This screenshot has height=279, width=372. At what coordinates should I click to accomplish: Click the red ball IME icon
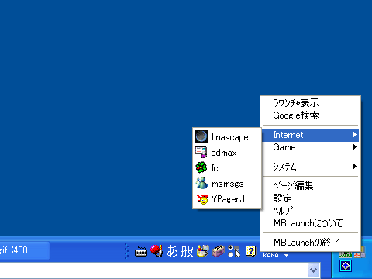[x=157, y=251]
